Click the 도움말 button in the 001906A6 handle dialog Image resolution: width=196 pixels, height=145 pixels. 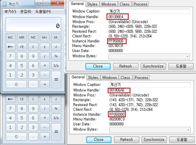182,140
